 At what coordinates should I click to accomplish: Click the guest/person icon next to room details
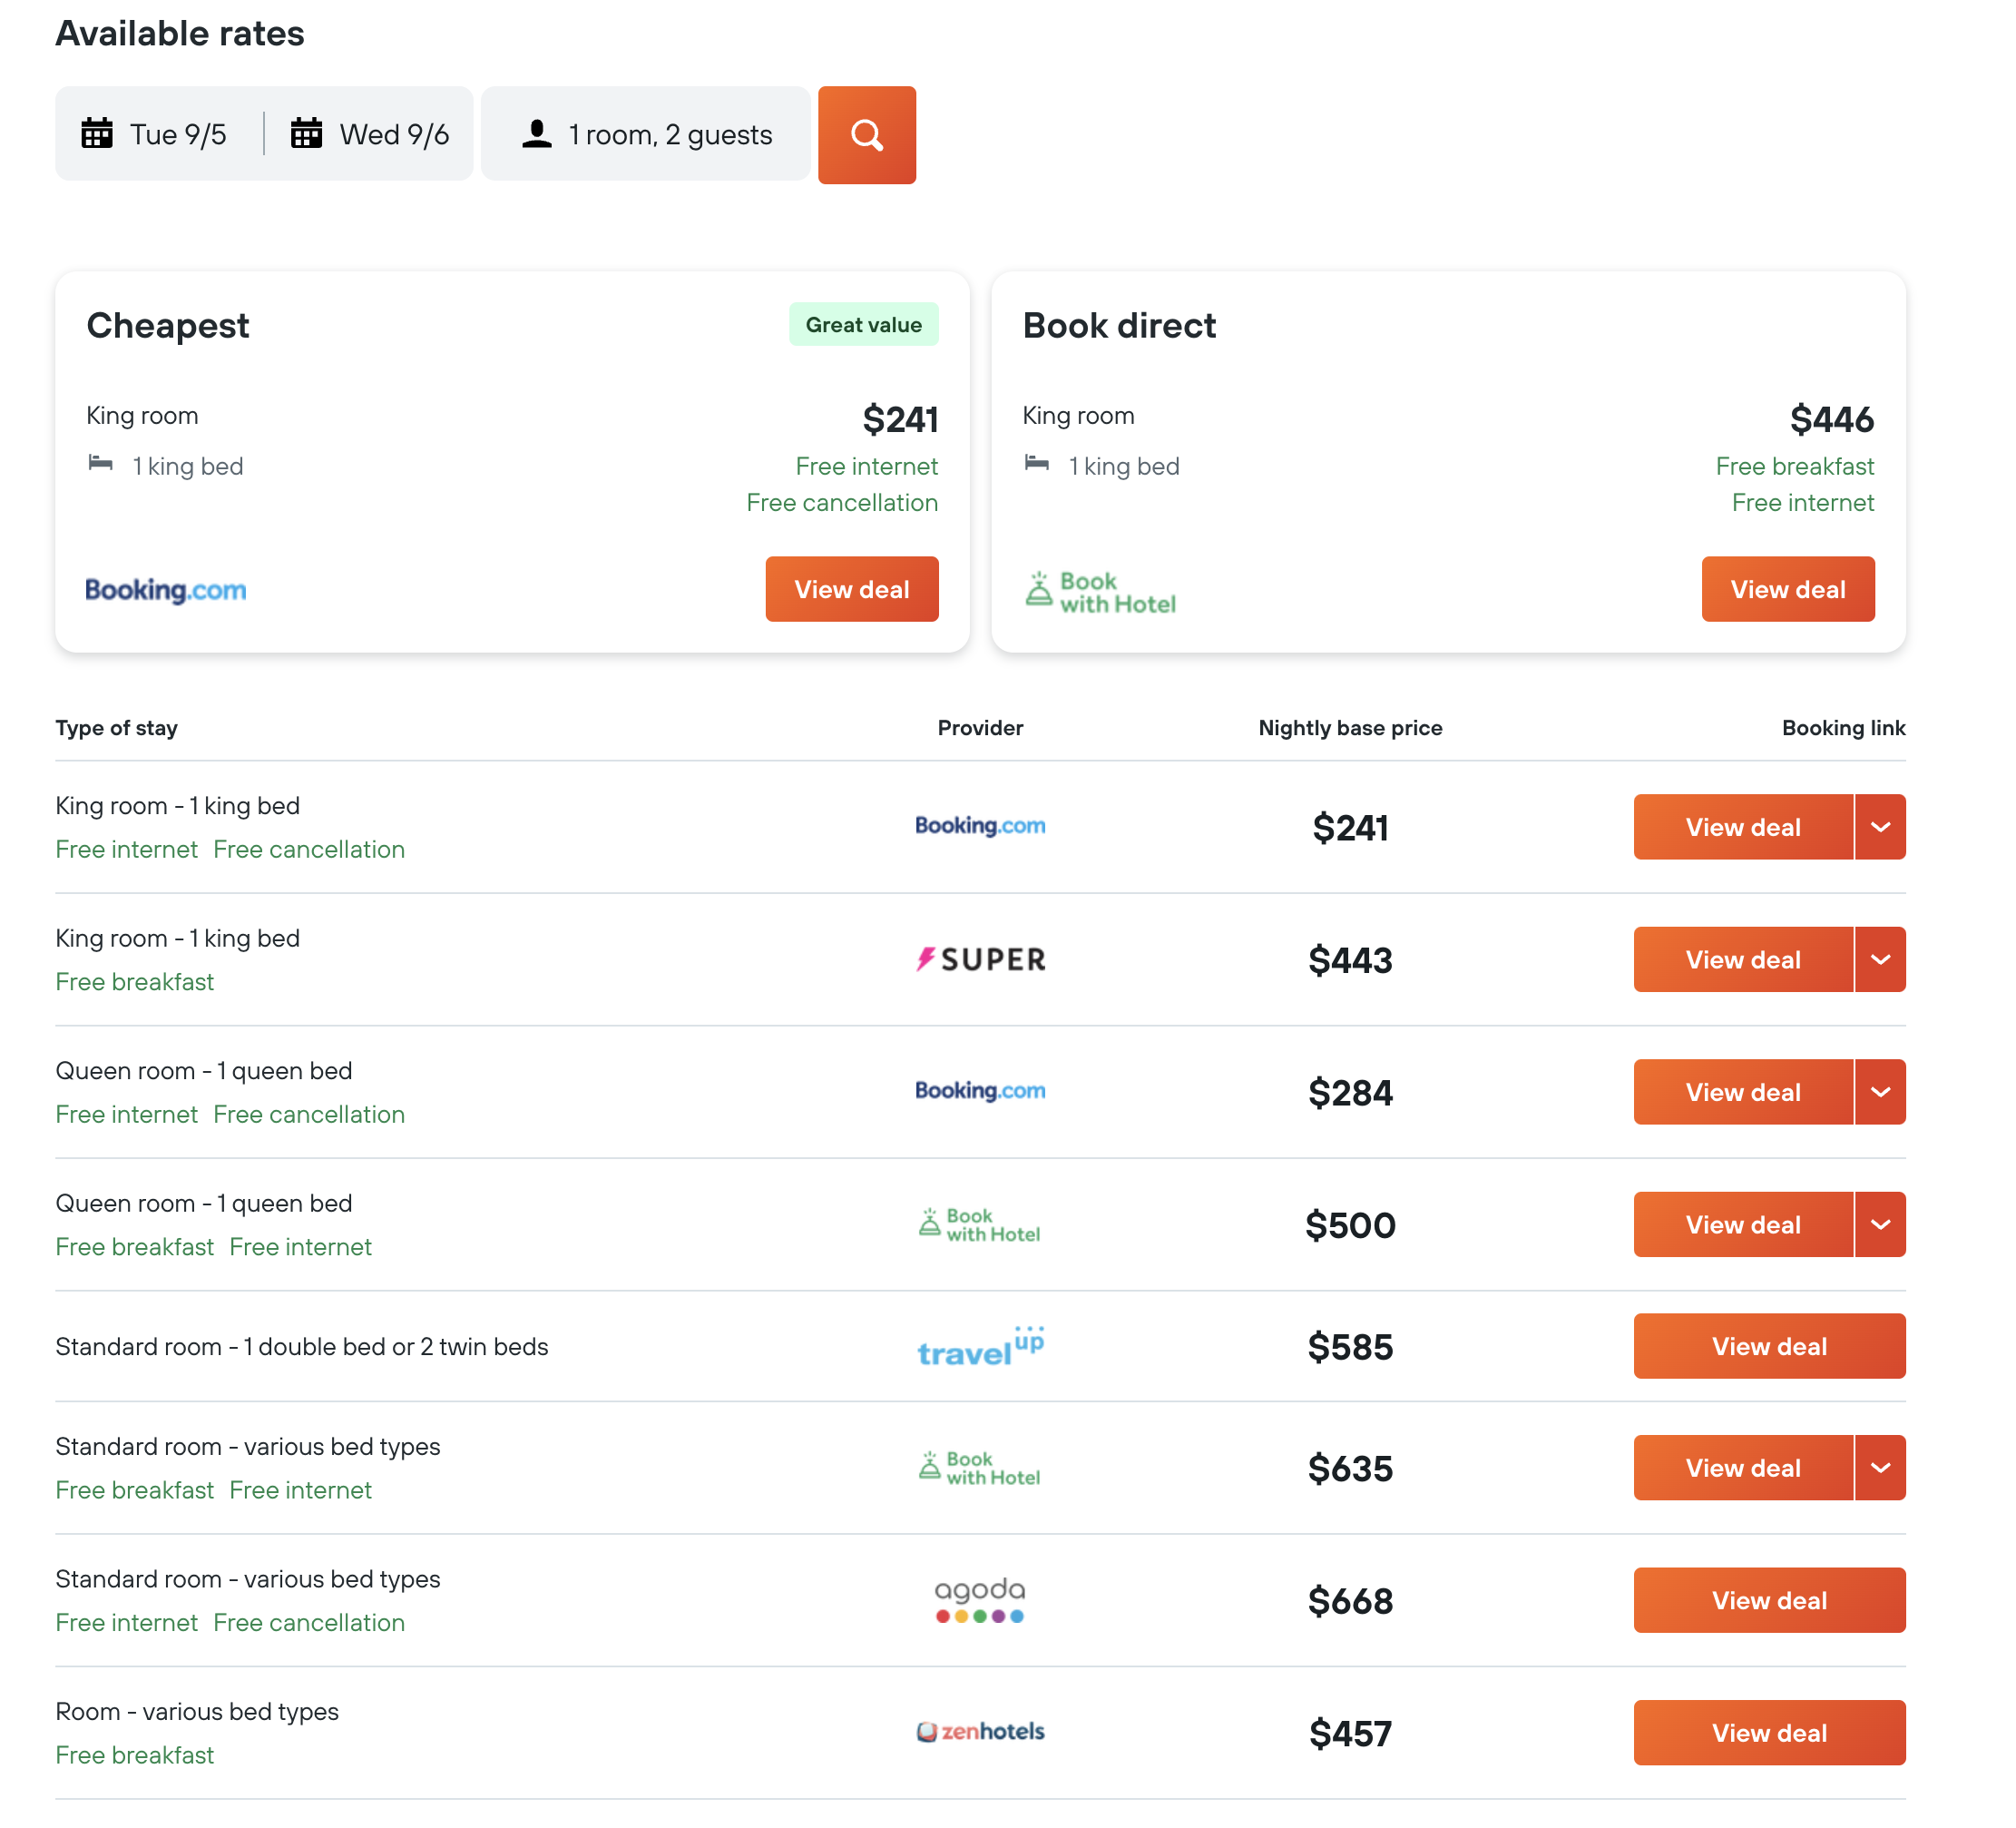tap(535, 133)
